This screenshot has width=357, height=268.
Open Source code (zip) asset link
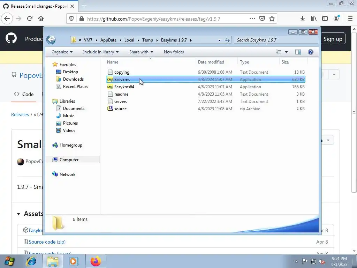click(x=47, y=242)
